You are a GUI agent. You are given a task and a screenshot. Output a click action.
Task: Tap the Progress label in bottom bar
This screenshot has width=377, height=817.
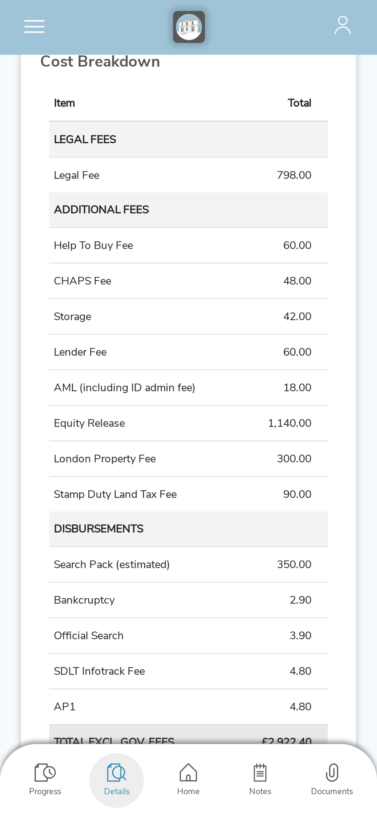click(45, 791)
